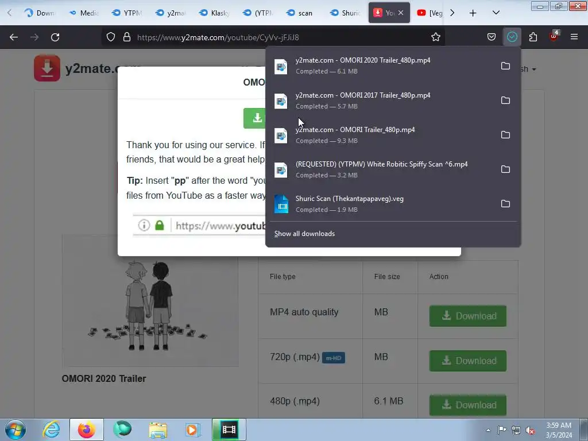Open the language dropdown on y2mate
This screenshot has height=441, width=588.
tap(528, 69)
